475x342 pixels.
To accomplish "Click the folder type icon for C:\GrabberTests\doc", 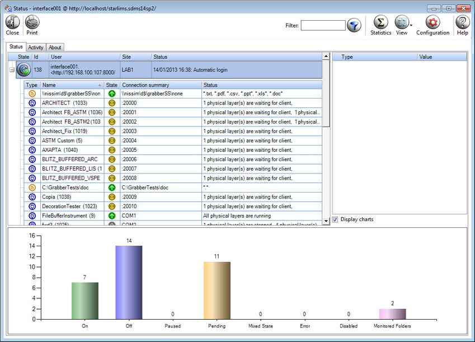I will pos(32,188).
